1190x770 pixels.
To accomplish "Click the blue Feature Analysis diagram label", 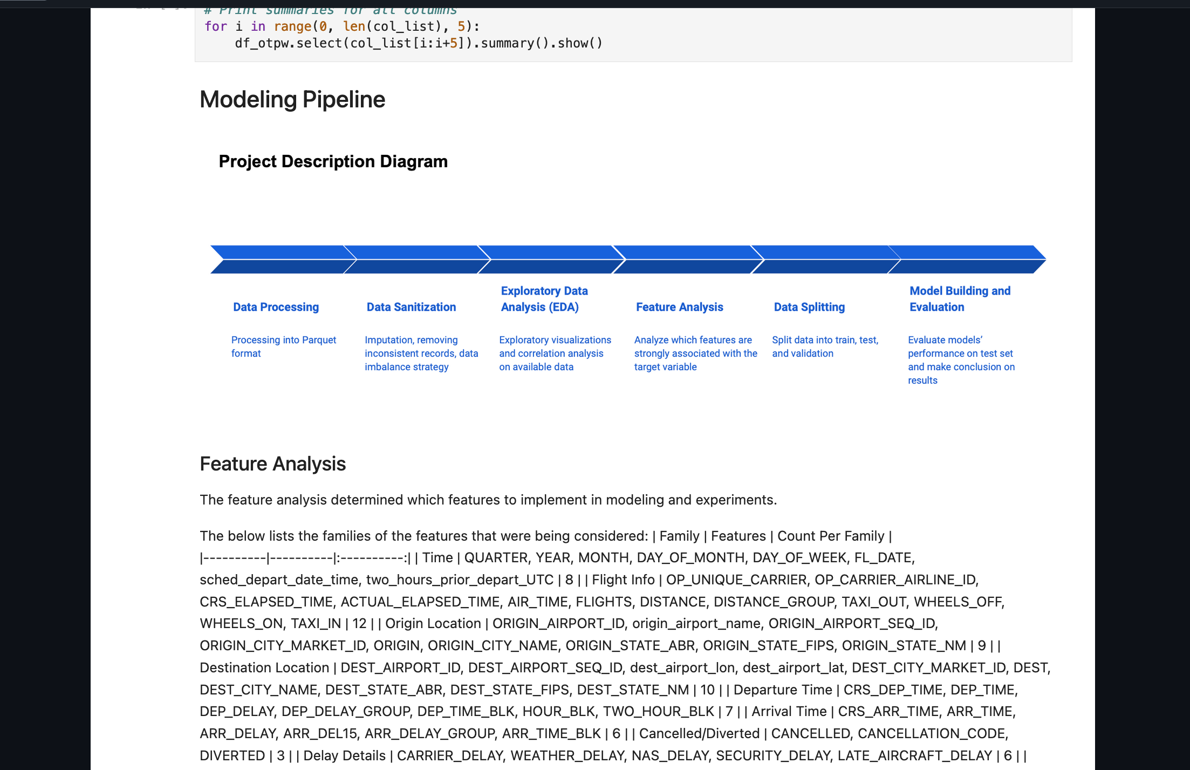I will coord(679,307).
